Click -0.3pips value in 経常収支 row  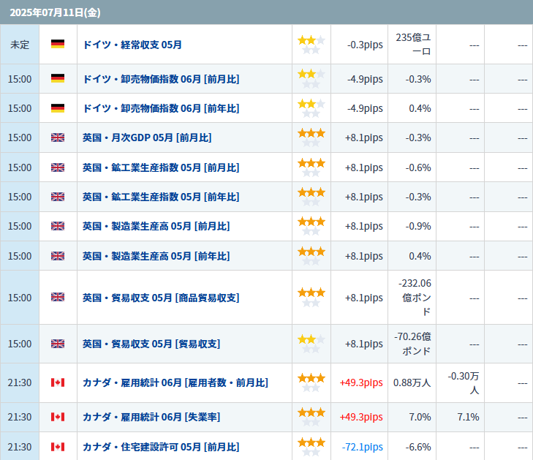[365, 45]
